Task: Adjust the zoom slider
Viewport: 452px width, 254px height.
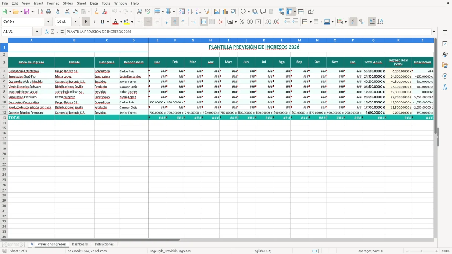Action: pyautogui.click(x=421, y=251)
